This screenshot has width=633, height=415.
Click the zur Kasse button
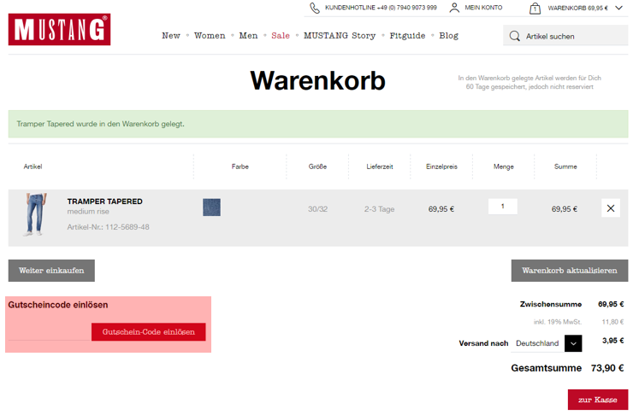point(598,400)
